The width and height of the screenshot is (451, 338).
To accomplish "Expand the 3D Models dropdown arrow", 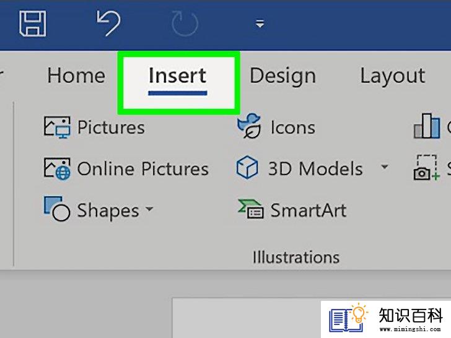I will [x=384, y=167].
